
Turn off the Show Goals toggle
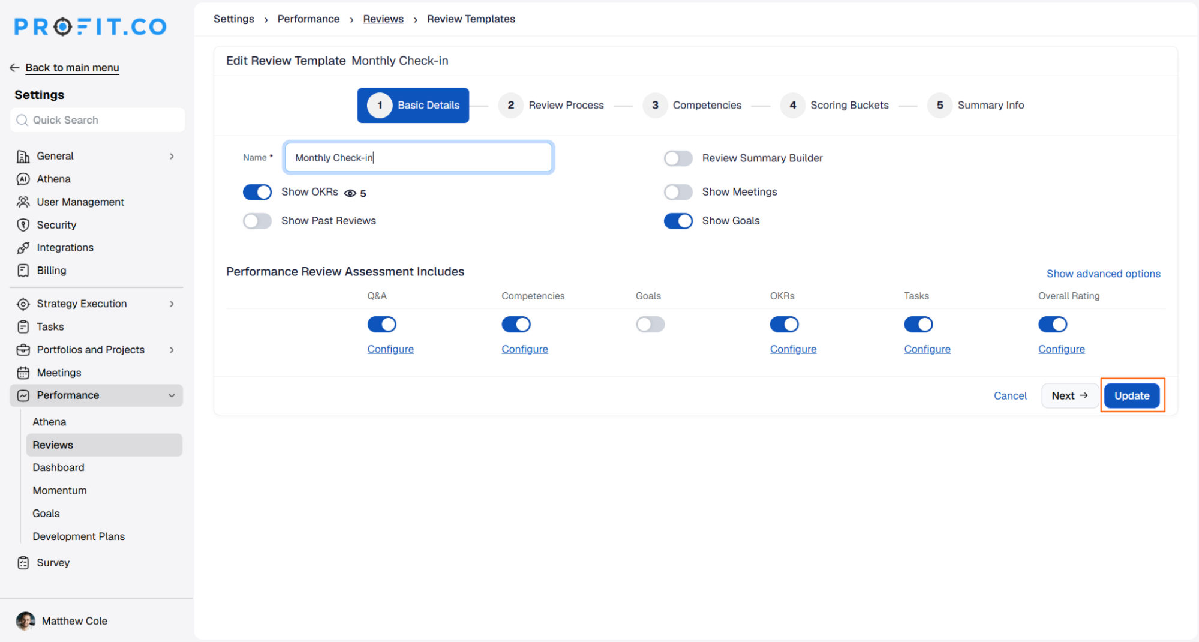pos(678,221)
